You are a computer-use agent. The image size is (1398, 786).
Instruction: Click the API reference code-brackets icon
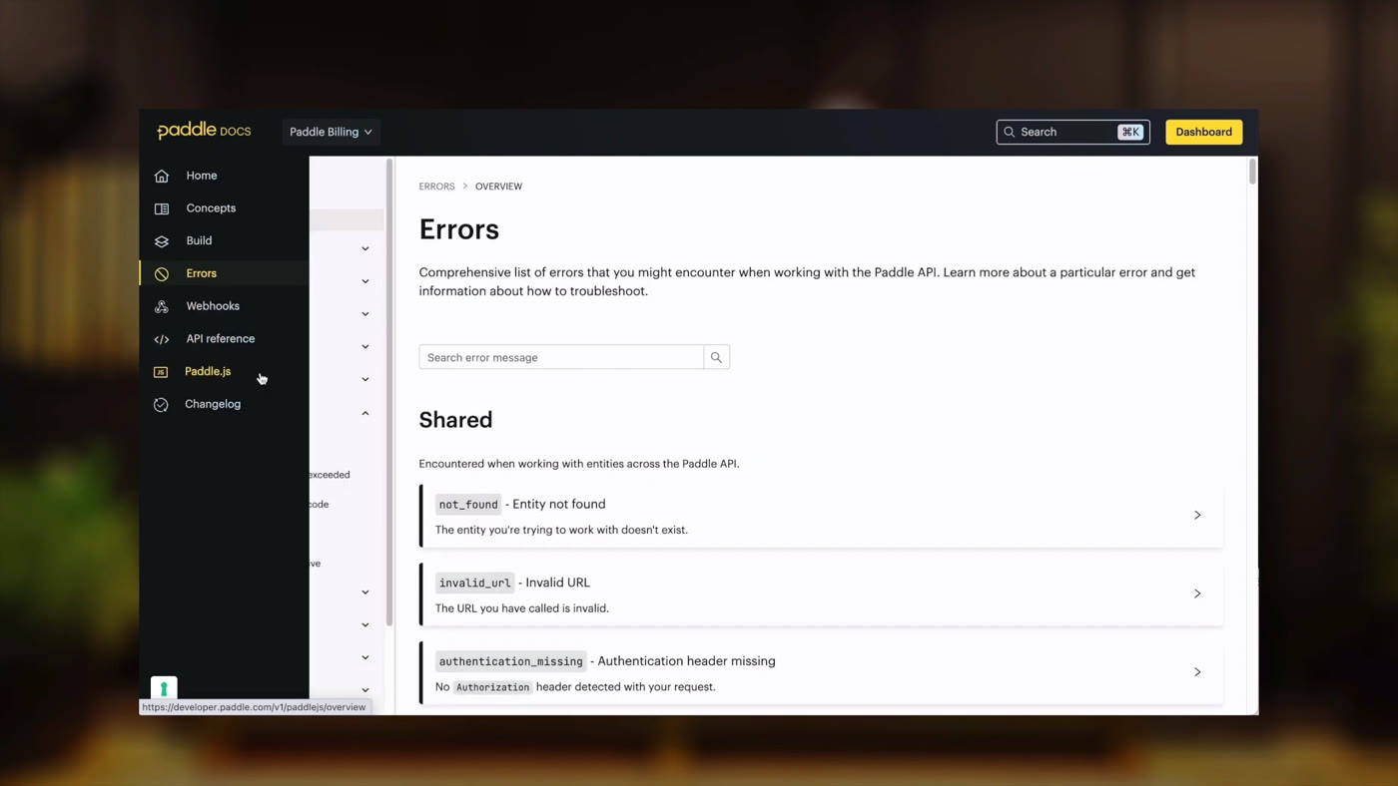[x=162, y=339]
